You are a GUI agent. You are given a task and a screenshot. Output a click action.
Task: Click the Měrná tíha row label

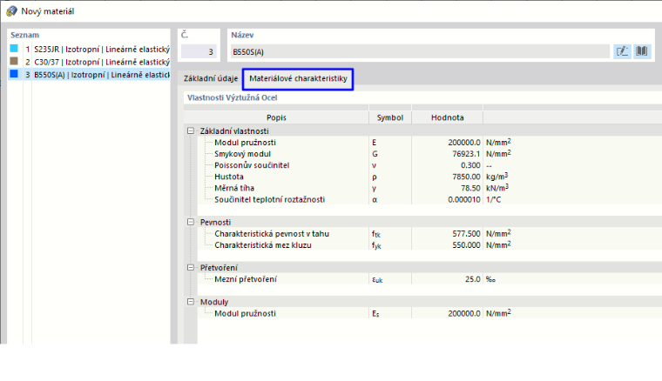pos(234,188)
